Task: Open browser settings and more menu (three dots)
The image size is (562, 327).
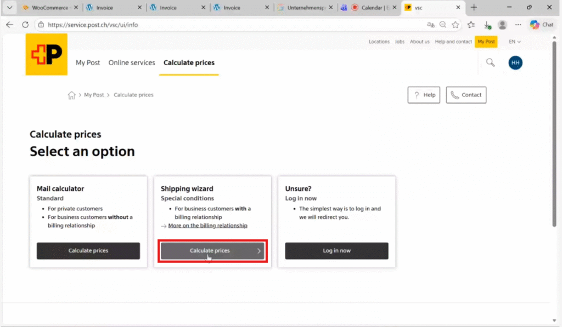Action: tap(518, 25)
